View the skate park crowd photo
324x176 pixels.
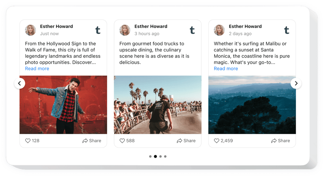[x=158, y=105]
